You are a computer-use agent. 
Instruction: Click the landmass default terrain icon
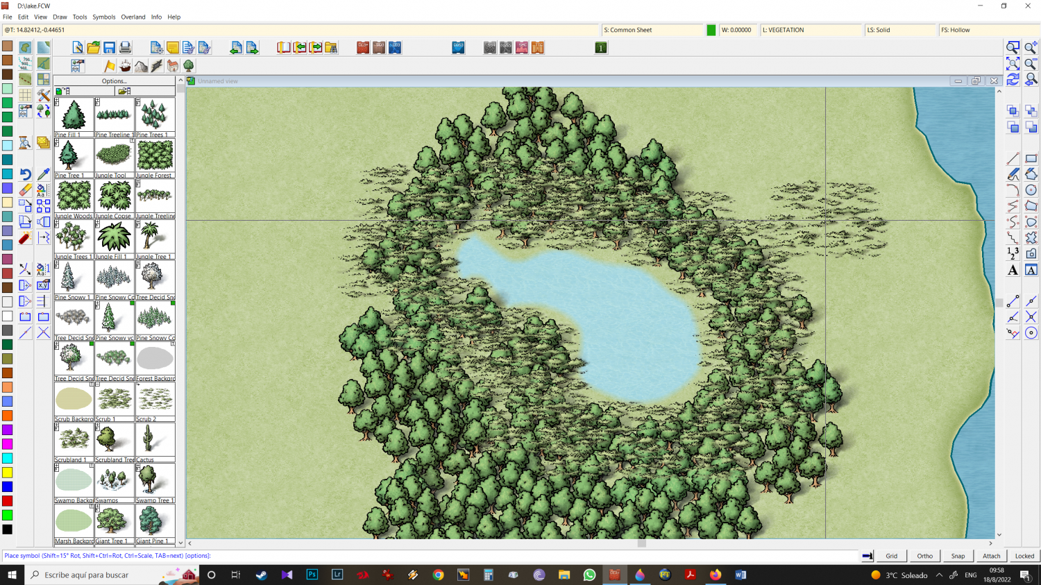point(25,48)
